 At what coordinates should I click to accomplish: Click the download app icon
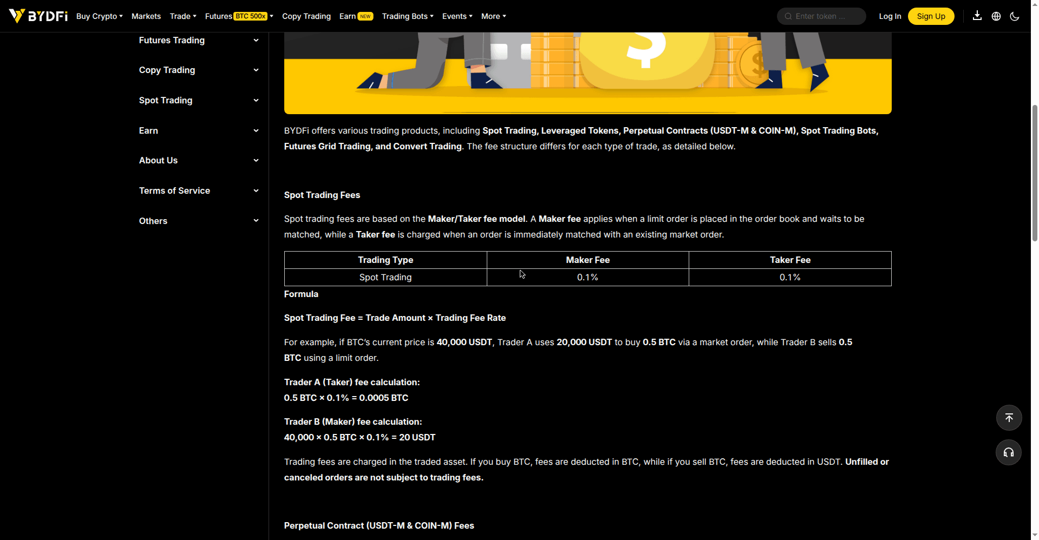click(977, 16)
